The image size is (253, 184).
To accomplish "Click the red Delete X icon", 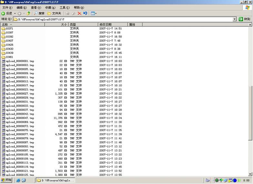I will [79, 13].
